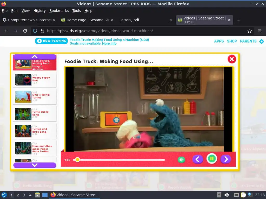Screen dimensions: 266x199
Task: Open the SHOP link
Action: 232,41
